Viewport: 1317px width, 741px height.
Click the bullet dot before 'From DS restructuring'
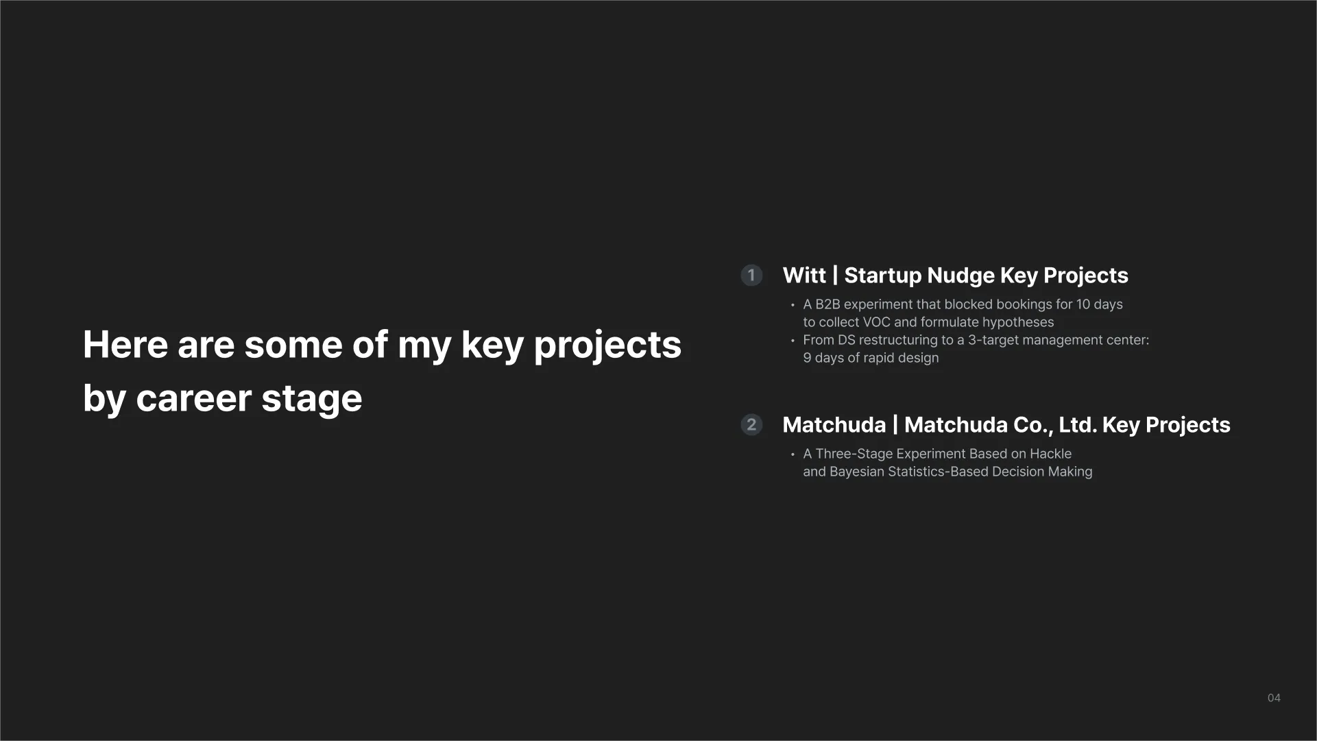(x=793, y=341)
